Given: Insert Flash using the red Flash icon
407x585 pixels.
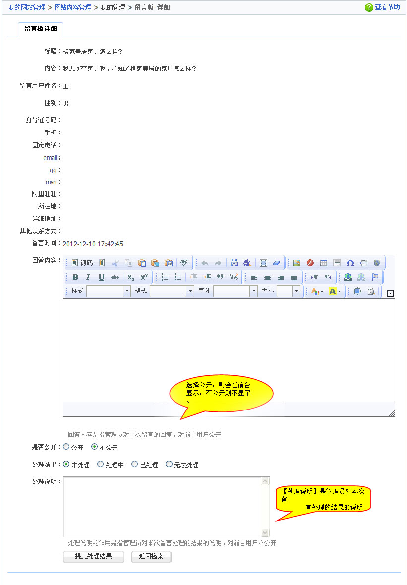Looking at the screenshot, I should point(310,263).
